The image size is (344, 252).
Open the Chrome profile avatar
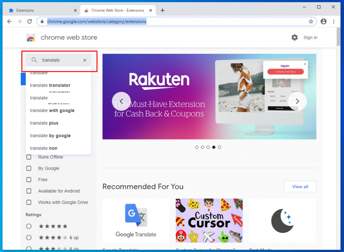click(324, 21)
